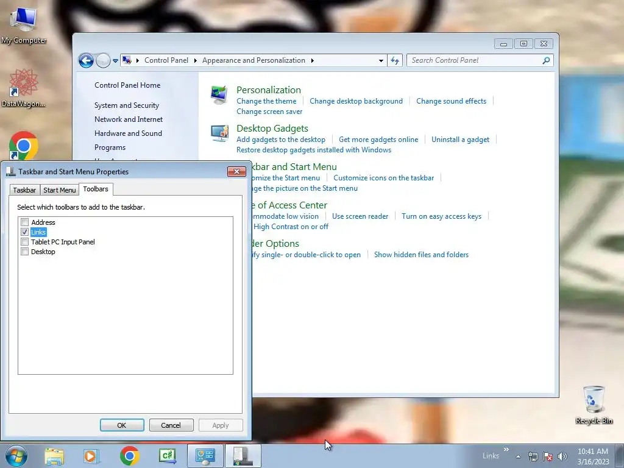
Task: Click the Control Panel address bar icon
Action: coord(127,60)
